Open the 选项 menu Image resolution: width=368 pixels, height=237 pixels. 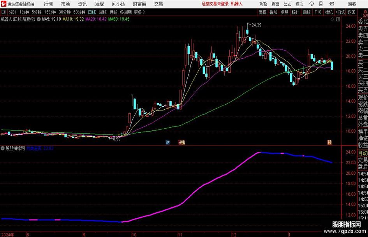(x=299, y=4)
